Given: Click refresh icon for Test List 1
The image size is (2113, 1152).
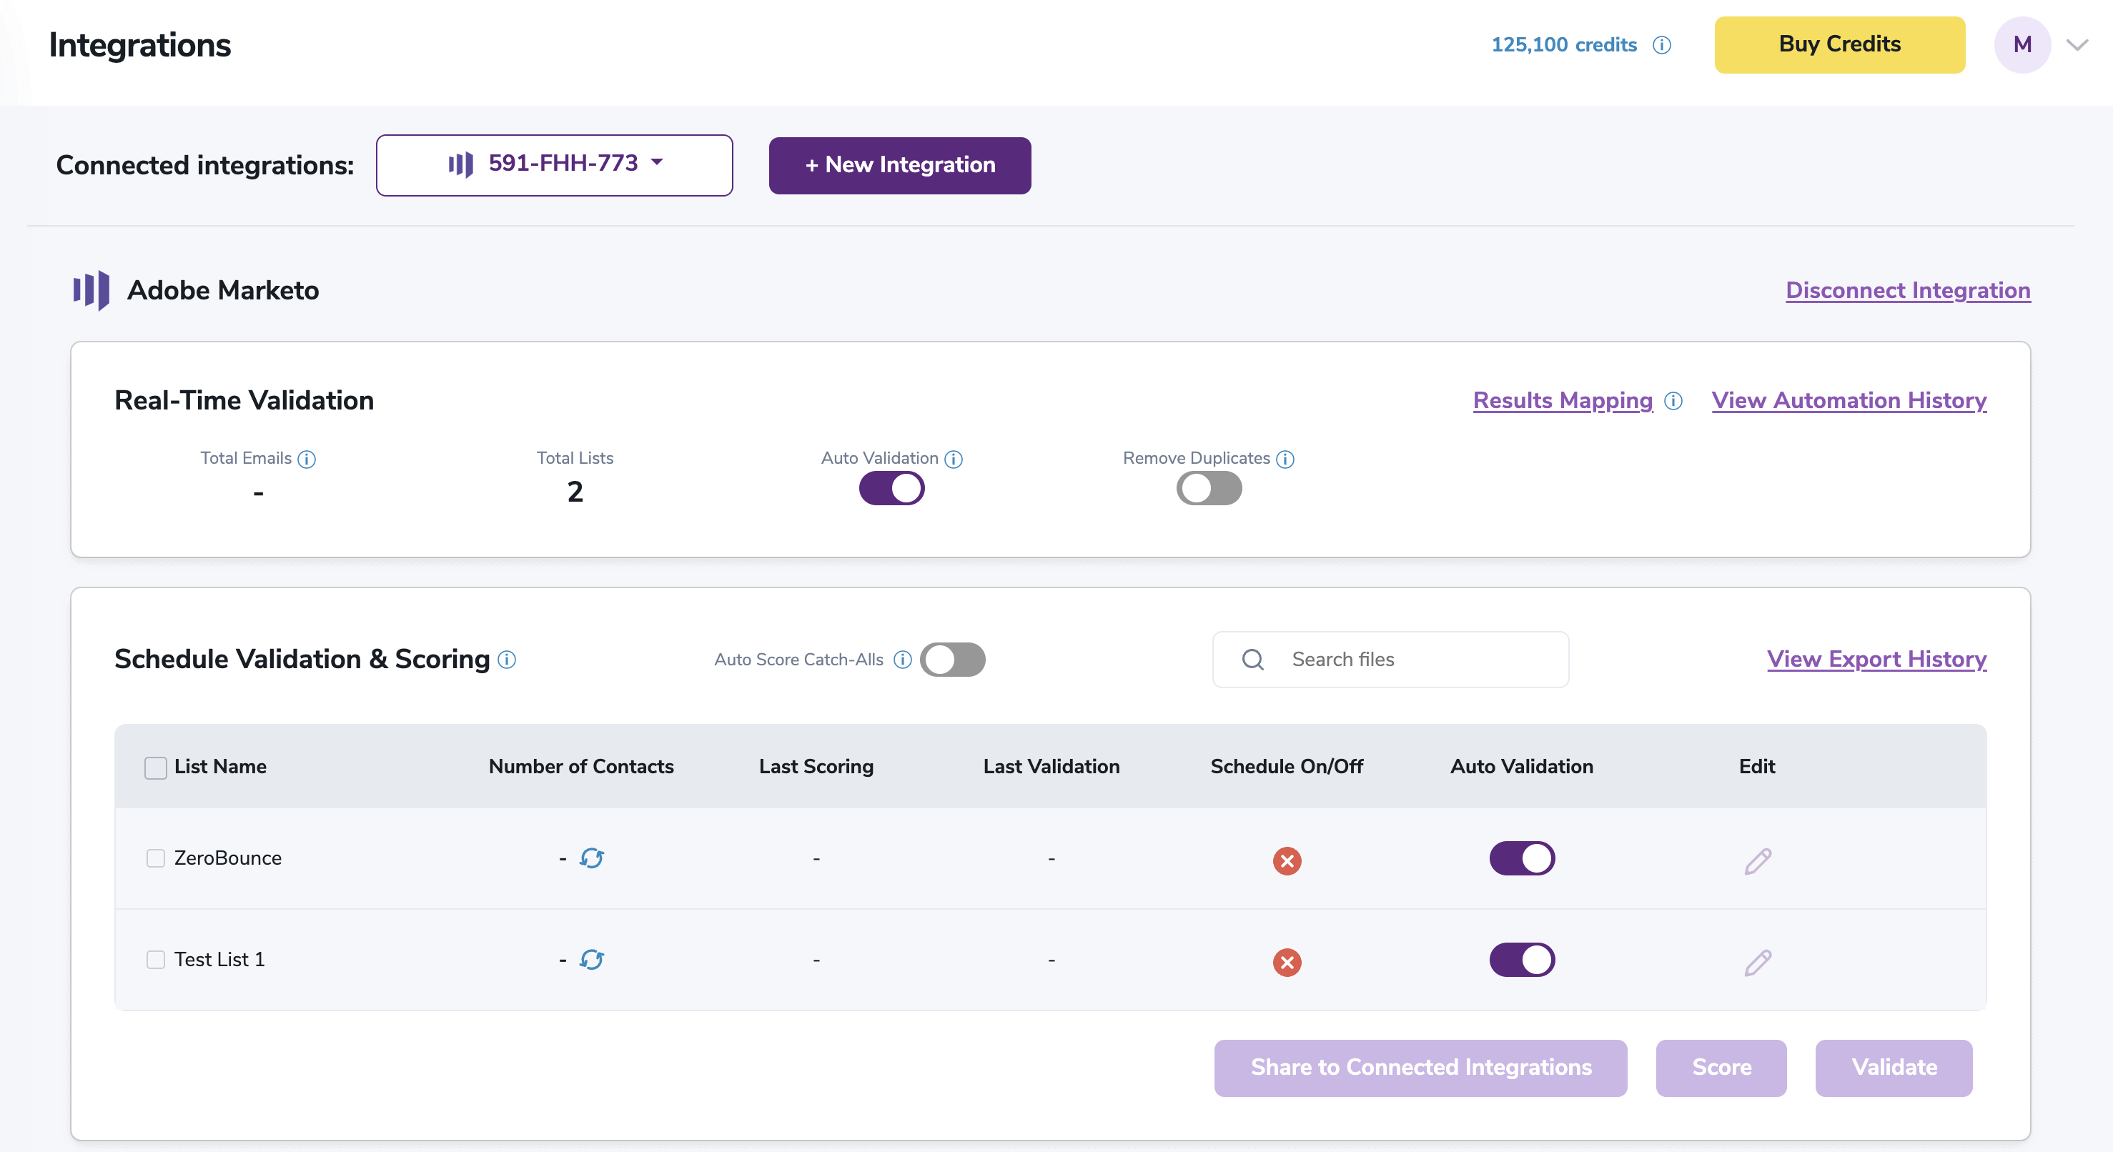Looking at the screenshot, I should tap(591, 959).
